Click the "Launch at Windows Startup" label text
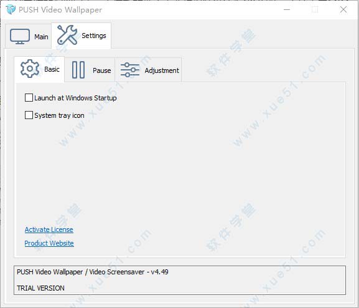Image resolution: width=359 pixels, height=308 pixels. pos(75,98)
